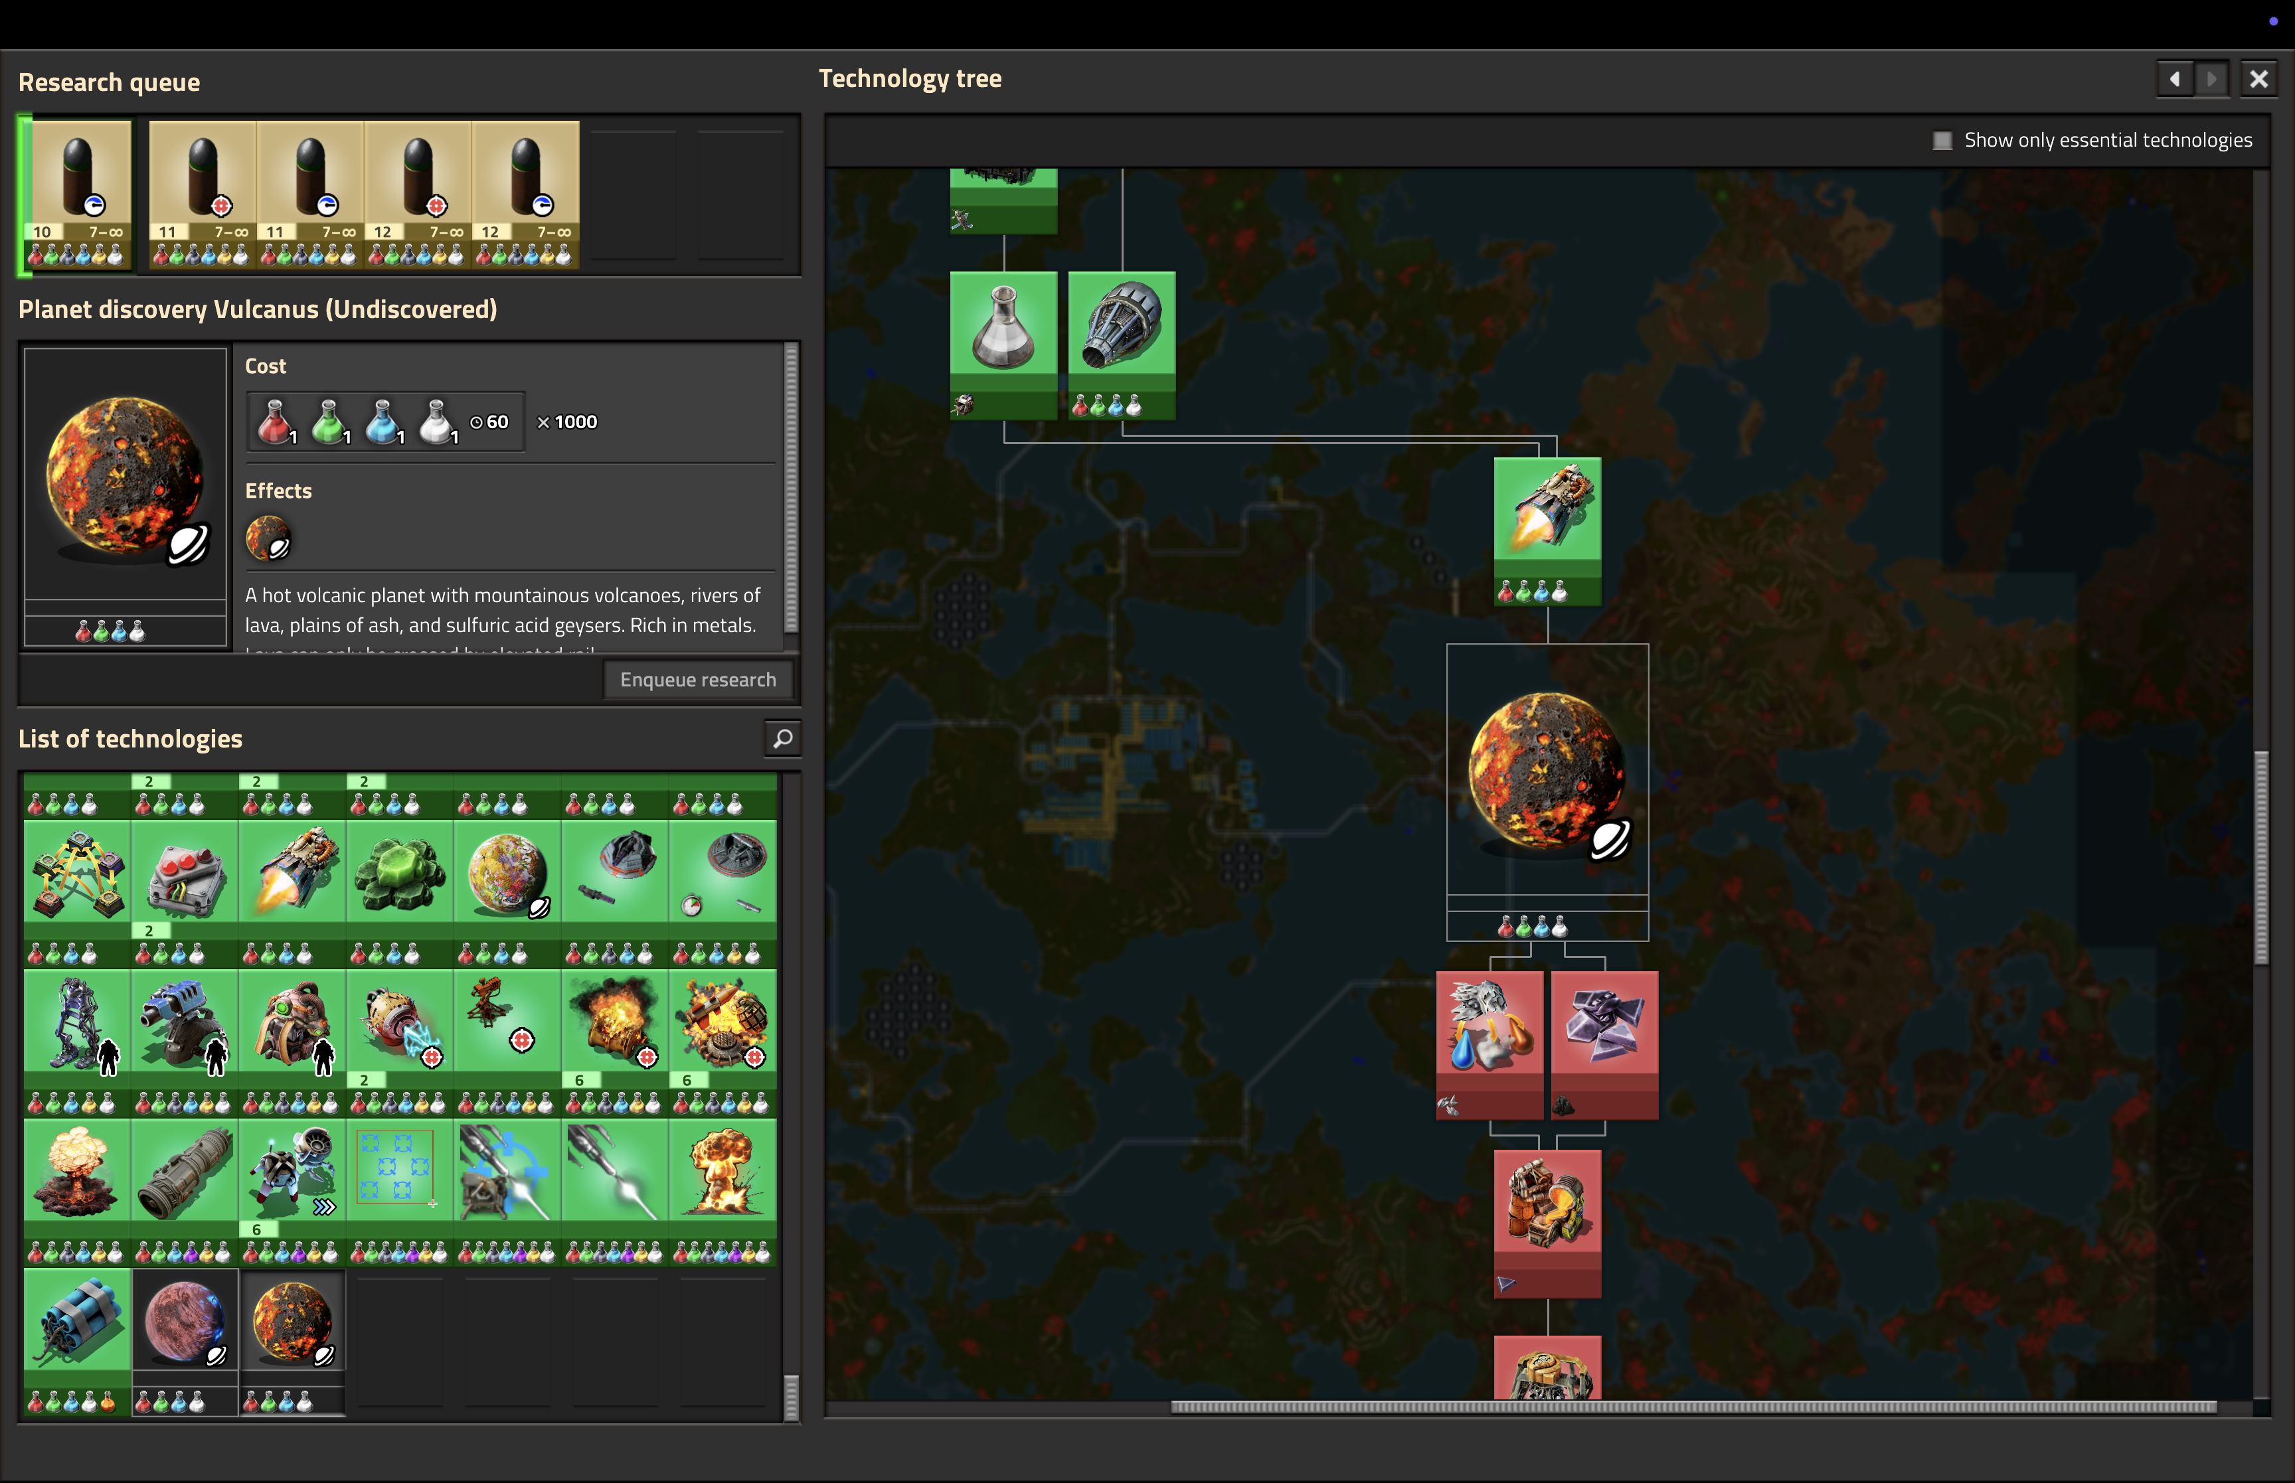Image resolution: width=2295 pixels, height=1483 pixels.
Task: Select the colorful yellow planet discovery technology
Action: tap(509, 894)
